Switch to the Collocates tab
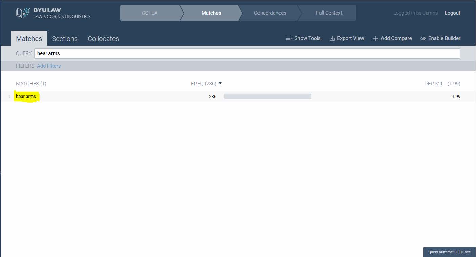 pyautogui.click(x=103, y=39)
